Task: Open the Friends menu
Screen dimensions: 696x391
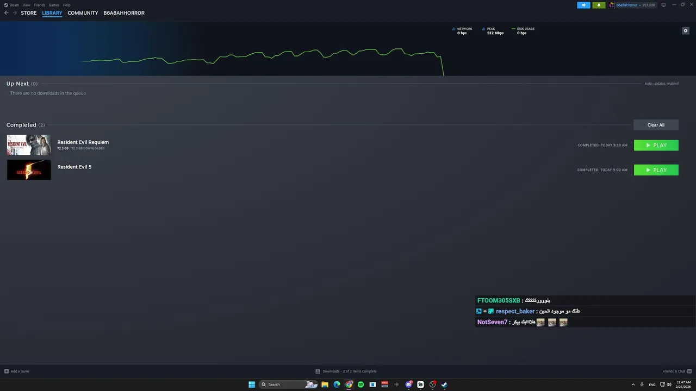Action: click(x=40, y=5)
